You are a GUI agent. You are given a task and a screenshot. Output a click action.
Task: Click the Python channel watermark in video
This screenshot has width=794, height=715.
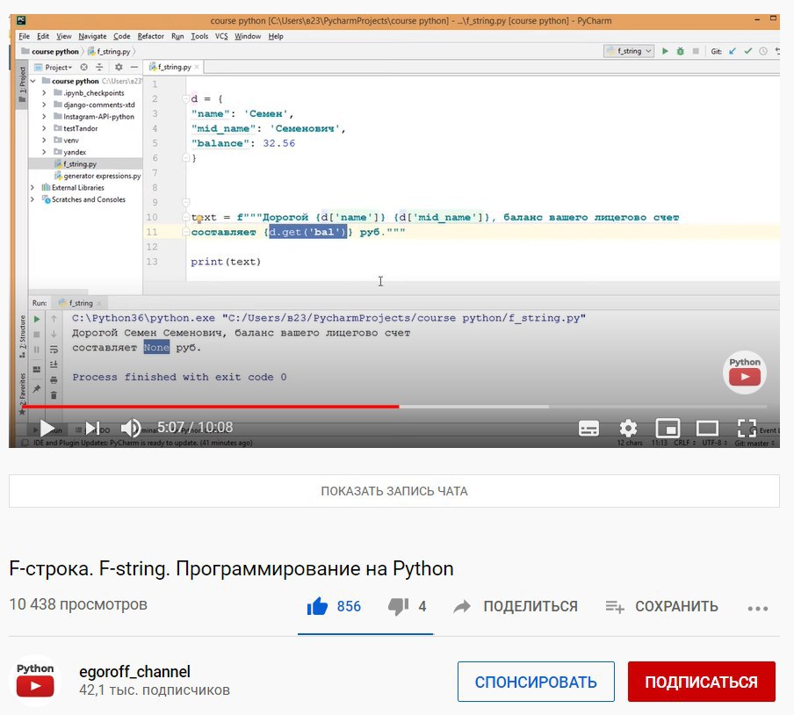click(745, 372)
